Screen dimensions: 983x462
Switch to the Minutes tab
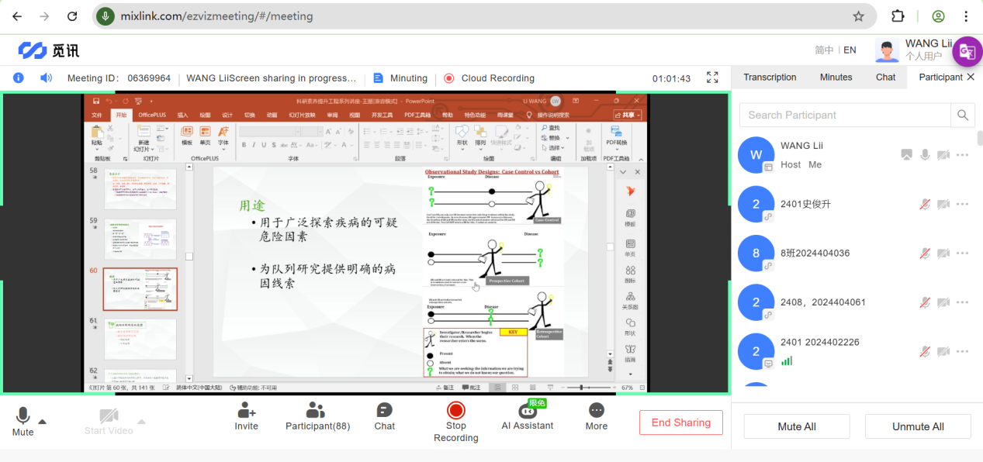[836, 78]
